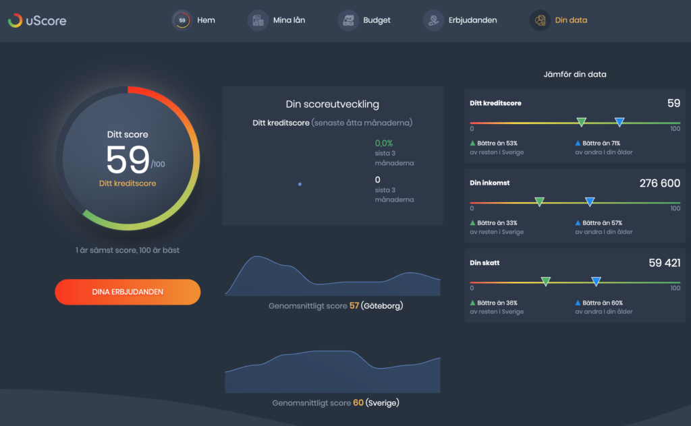
Task: Click the Hem score gauge icon
Action: 182,20
